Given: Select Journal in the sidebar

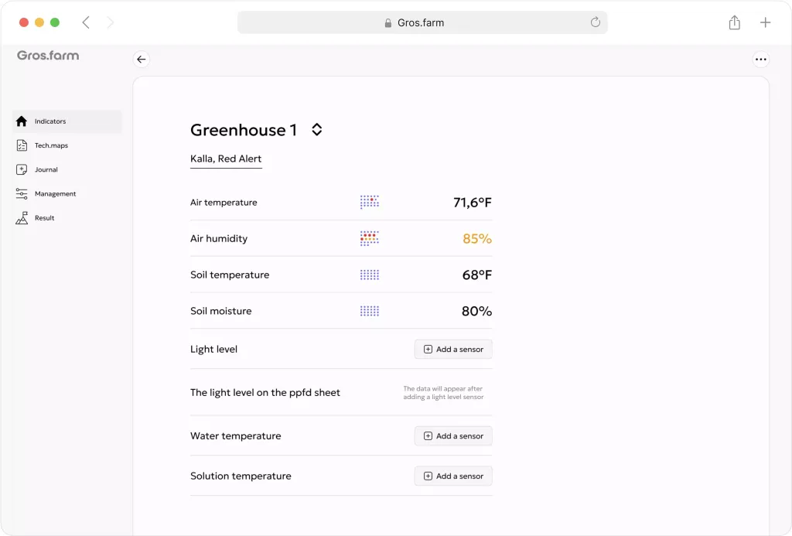Looking at the screenshot, I should 67,169.
